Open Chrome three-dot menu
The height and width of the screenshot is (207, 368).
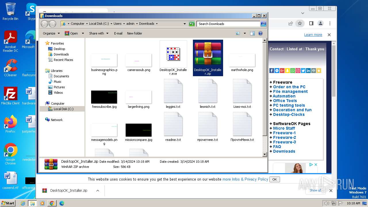pyautogui.click(x=330, y=24)
